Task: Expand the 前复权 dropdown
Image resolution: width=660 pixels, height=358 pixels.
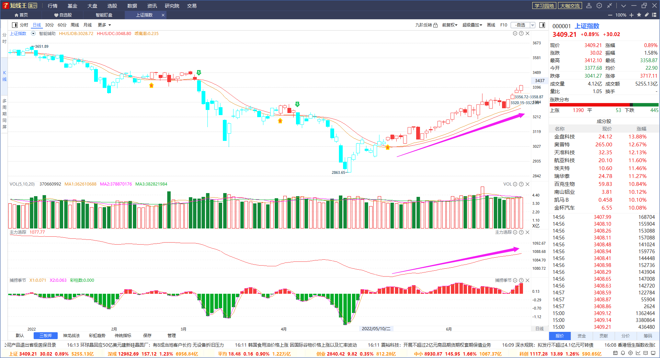Action: (x=450, y=25)
